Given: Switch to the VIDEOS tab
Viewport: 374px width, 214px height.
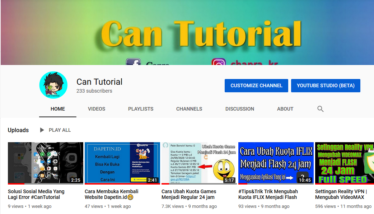Looking at the screenshot, I should (96, 109).
